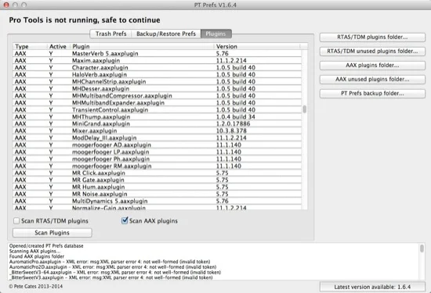
Task: Select Character.aaxplugin row
Action: 158,67
